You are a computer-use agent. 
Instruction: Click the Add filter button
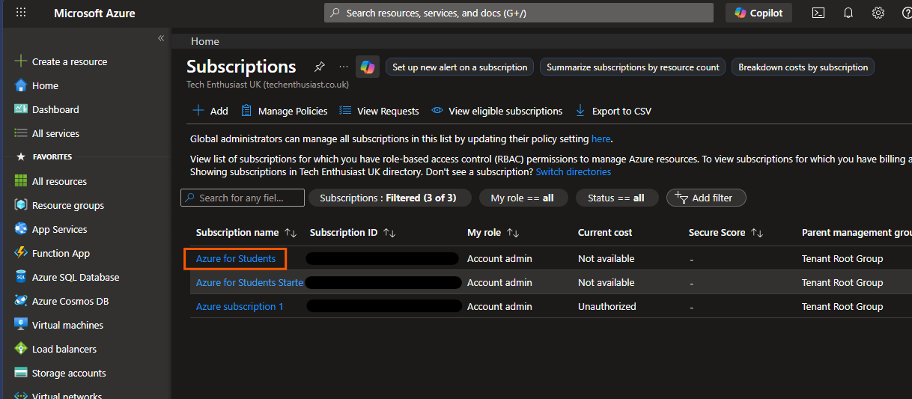705,198
